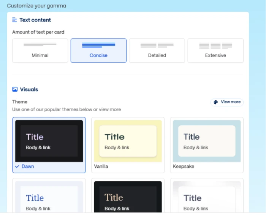Click the checkmark beside Dawn
266x215 pixels.
pyautogui.click(x=17, y=167)
